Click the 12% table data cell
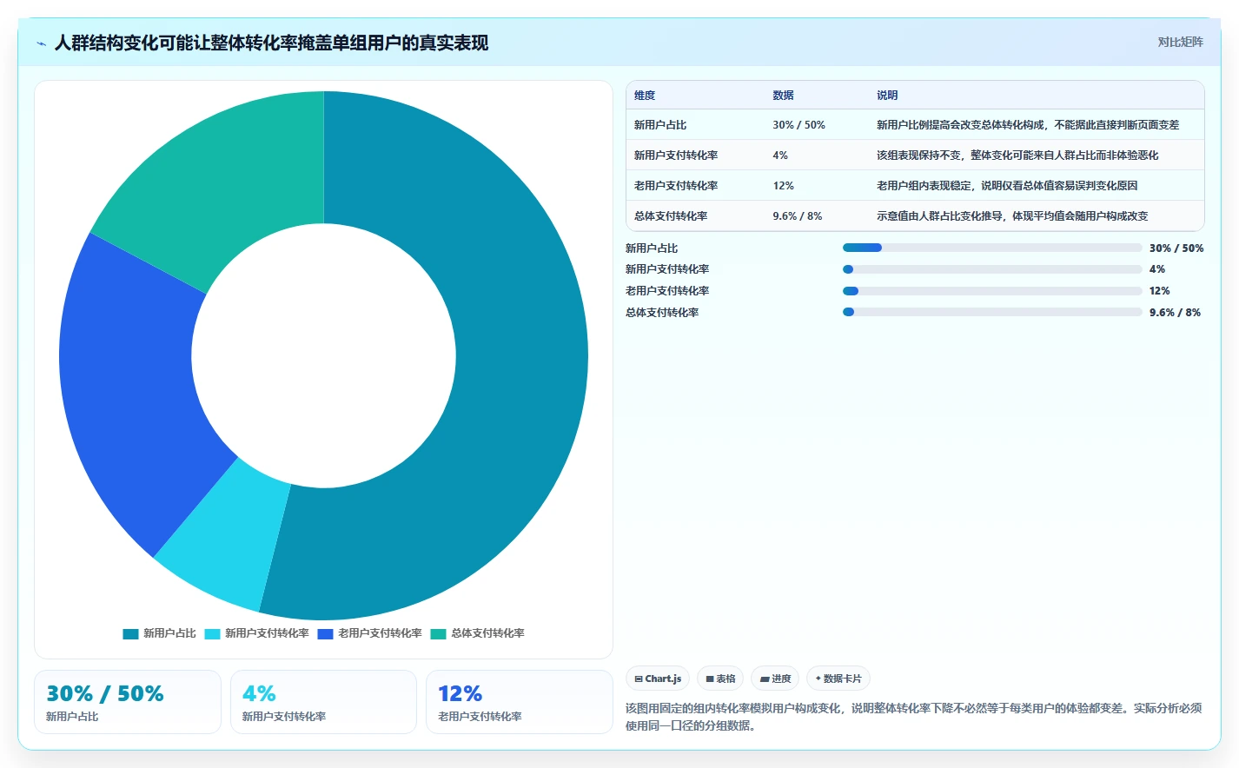1239x768 pixels. (783, 186)
